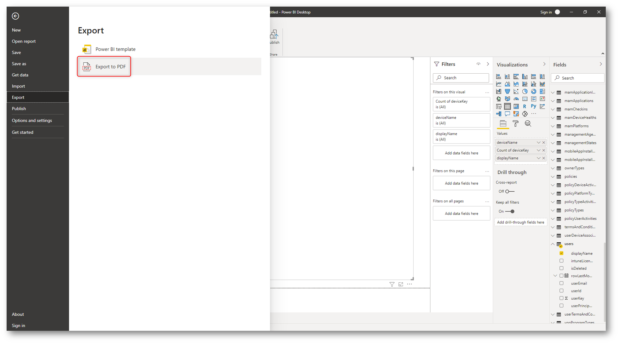Image resolution: width=619 pixels, height=344 pixels.
Task: Select the Decomposition tree visual
Action: (498, 114)
